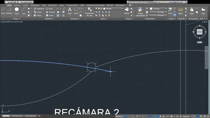Click the viewport controls label at top-left
210x118 pixels.
11,22
